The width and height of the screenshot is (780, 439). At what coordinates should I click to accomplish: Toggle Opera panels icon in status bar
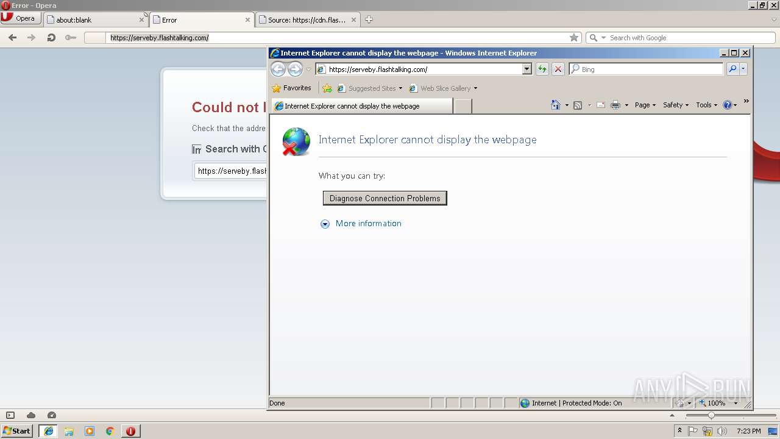pos(10,415)
